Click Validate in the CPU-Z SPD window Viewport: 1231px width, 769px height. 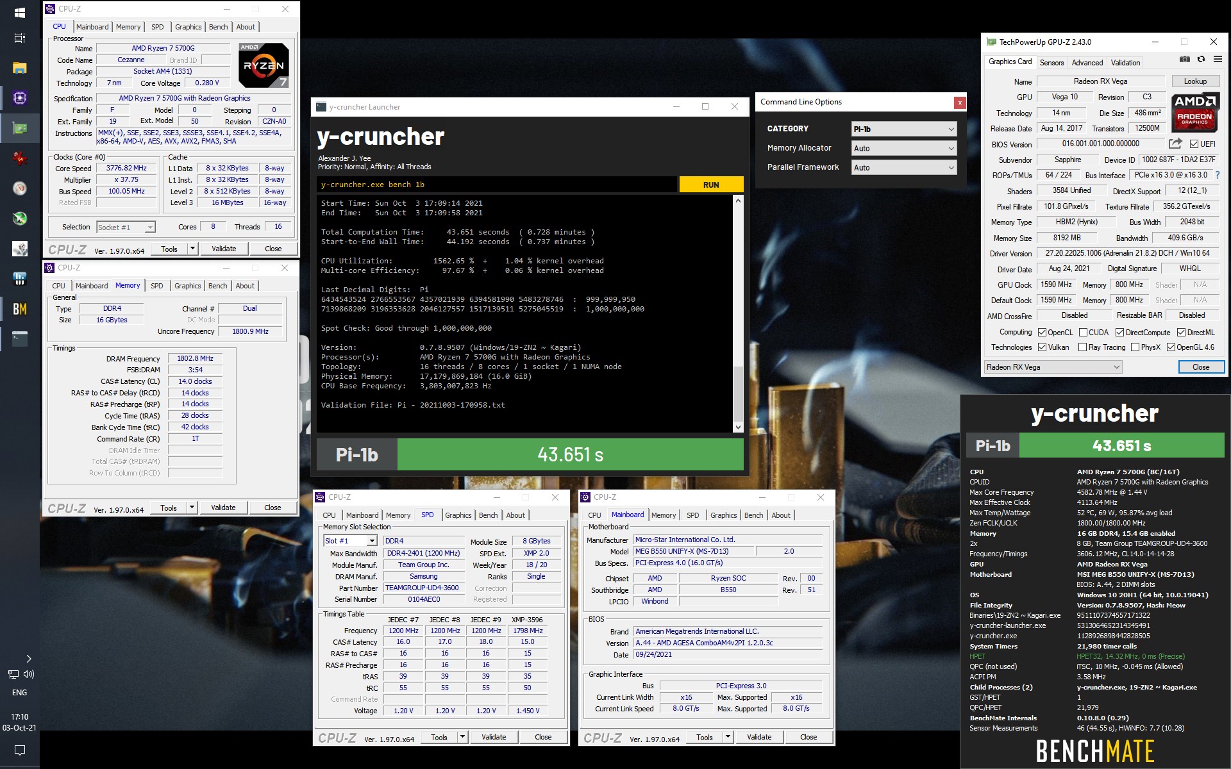click(494, 737)
